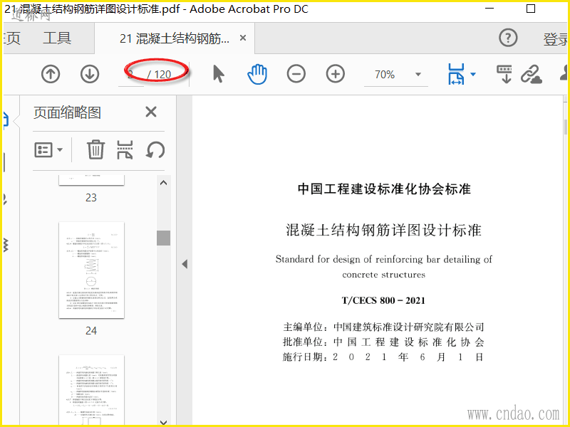The image size is (570, 427).
Task: Collapse the navigation pane with left triangle
Action: pyautogui.click(x=185, y=264)
